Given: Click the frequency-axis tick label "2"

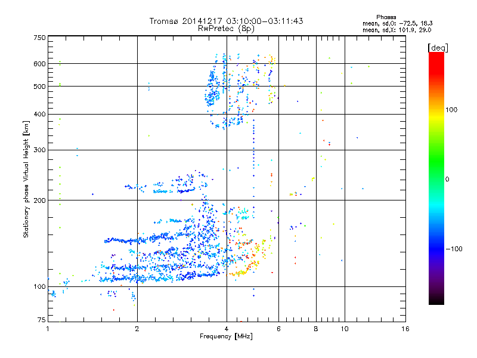Looking at the screenshot, I should pyautogui.click(x=137, y=329).
